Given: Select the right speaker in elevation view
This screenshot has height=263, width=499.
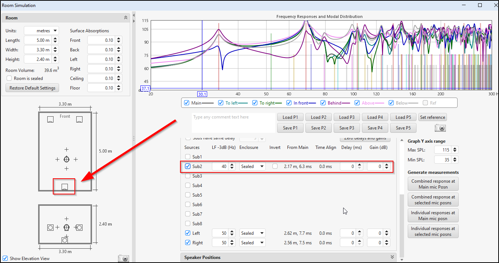Looking at the screenshot, I should (79, 227).
